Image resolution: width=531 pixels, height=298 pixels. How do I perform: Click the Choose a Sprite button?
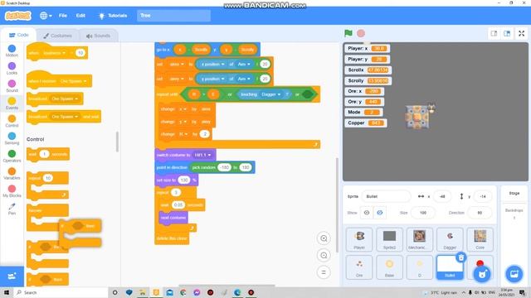482,274
